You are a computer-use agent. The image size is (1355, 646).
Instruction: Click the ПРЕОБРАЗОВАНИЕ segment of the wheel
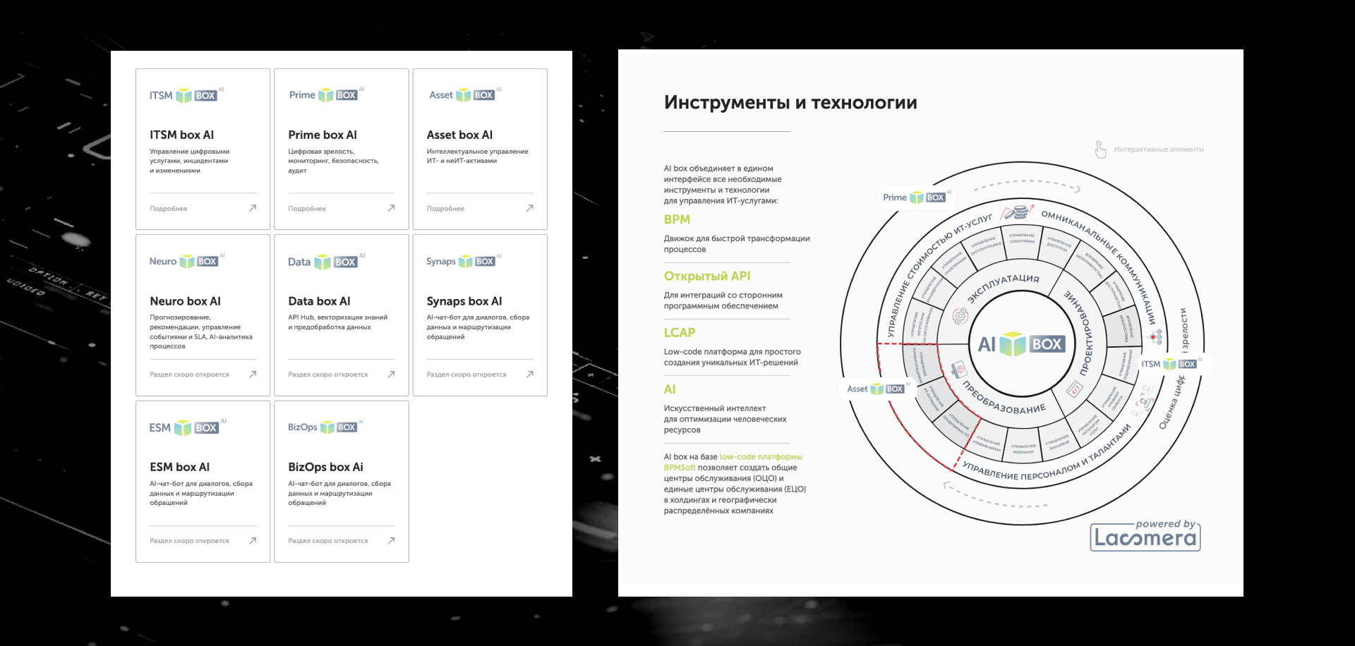point(1004,398)
